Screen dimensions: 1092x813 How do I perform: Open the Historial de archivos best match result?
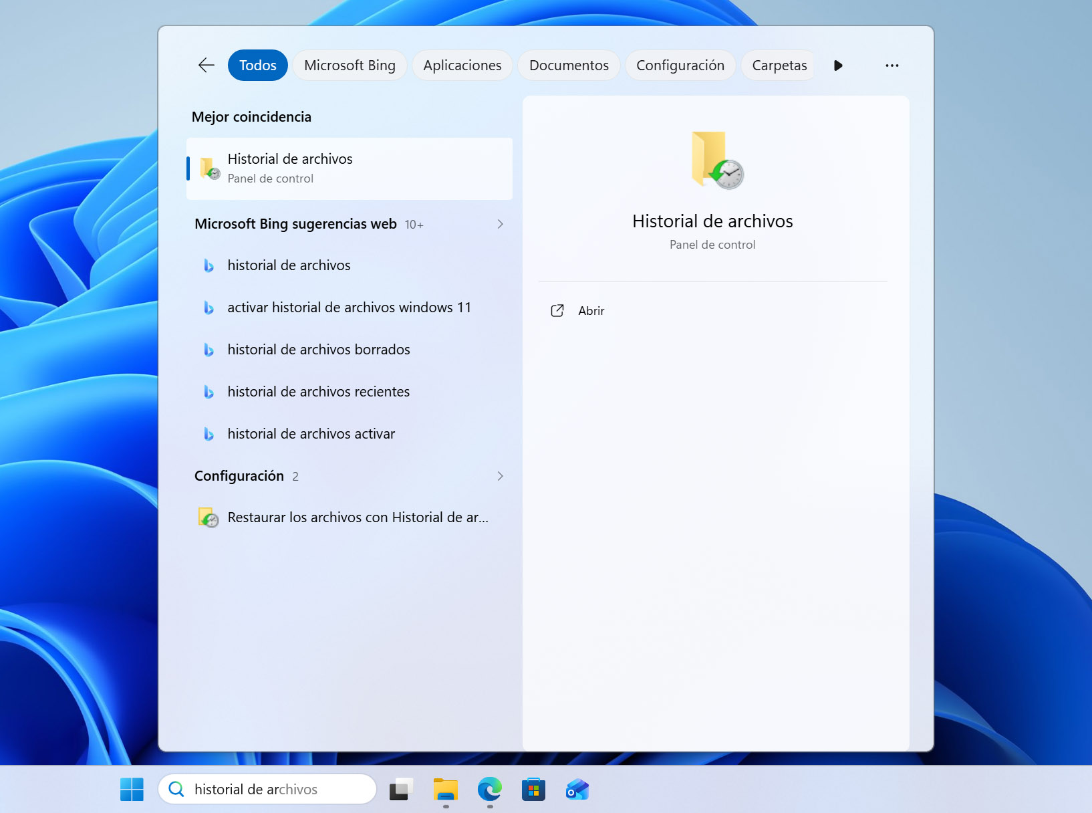click(350, 168)
